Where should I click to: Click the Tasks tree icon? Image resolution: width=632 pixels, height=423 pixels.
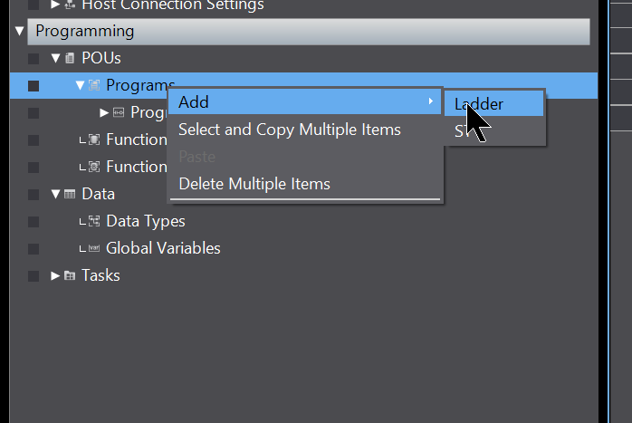pos(70,275)
